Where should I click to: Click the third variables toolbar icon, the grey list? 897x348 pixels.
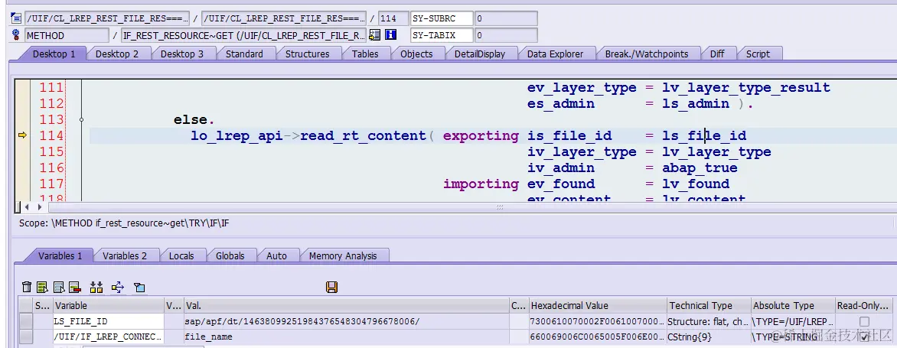(58, 287)
